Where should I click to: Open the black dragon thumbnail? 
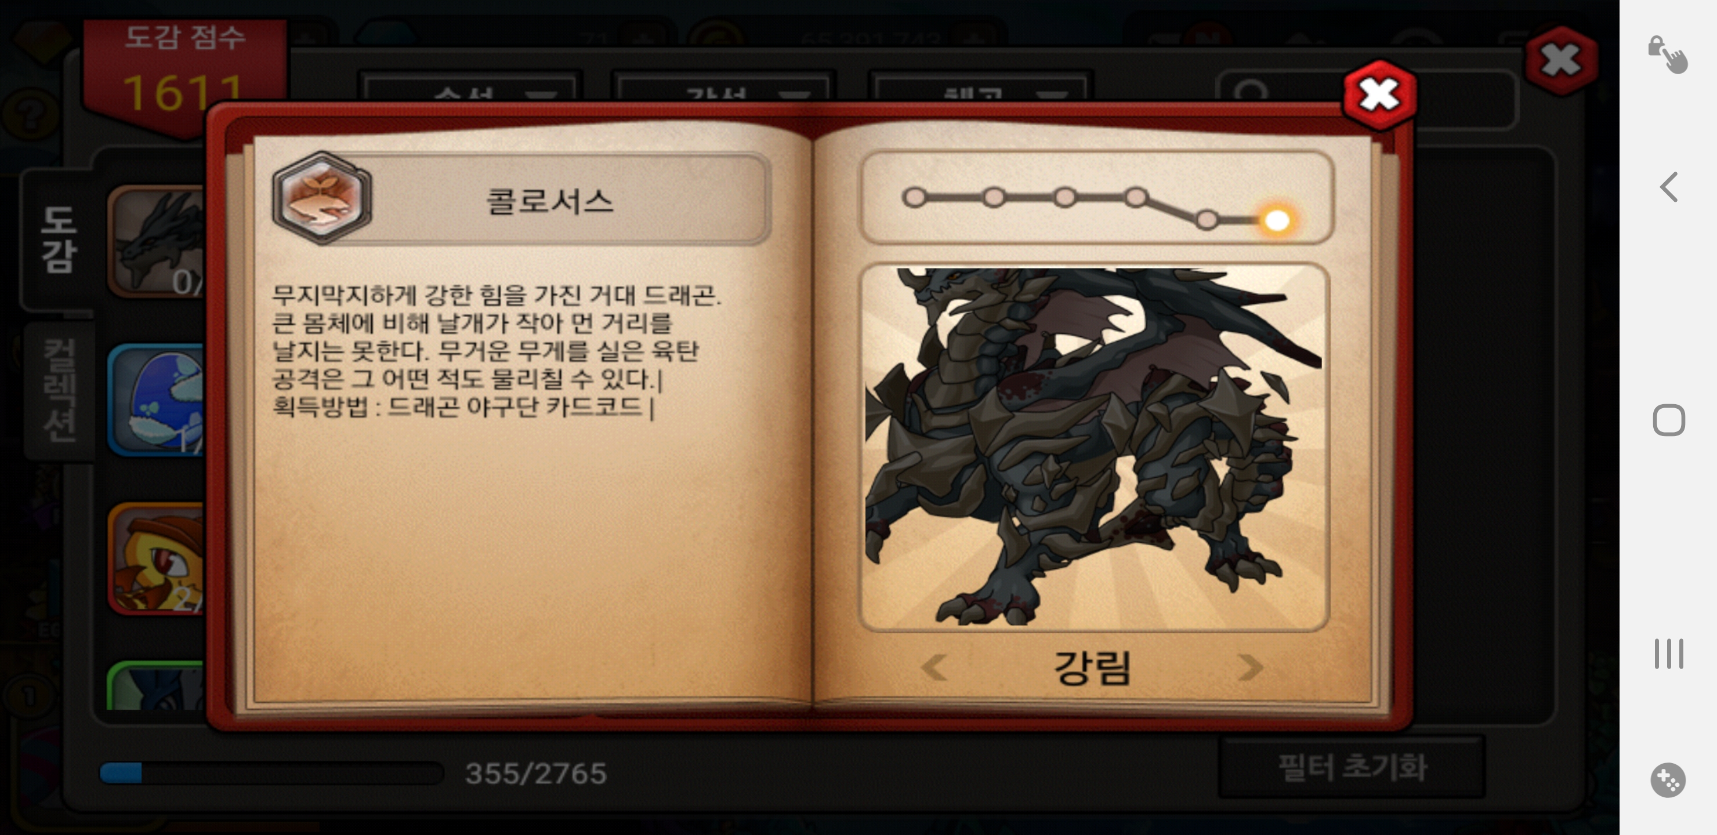157,241
